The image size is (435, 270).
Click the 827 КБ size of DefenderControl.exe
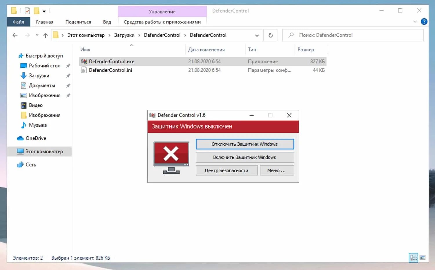click(317, 61)
